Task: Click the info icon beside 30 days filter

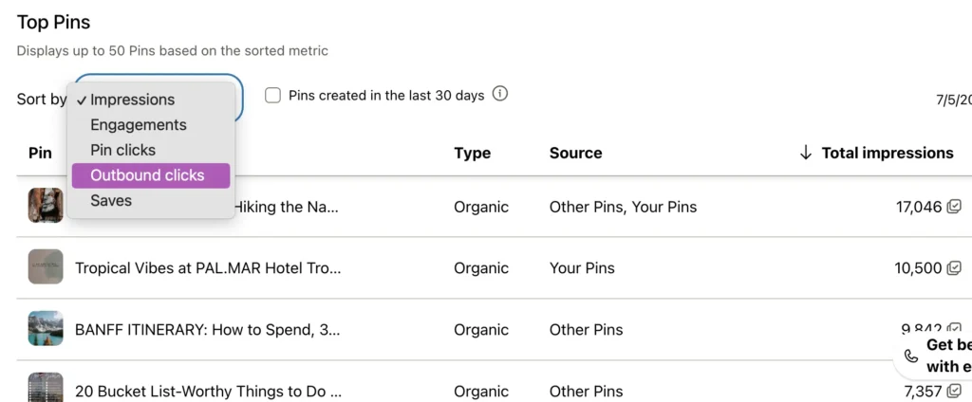Action: [x=500, y=94]
